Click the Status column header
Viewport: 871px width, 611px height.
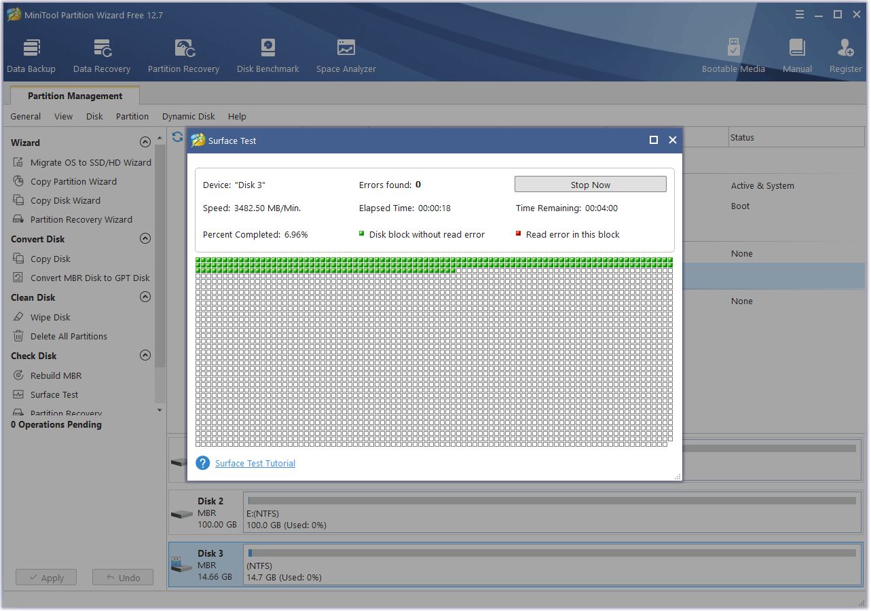(796, 137)
